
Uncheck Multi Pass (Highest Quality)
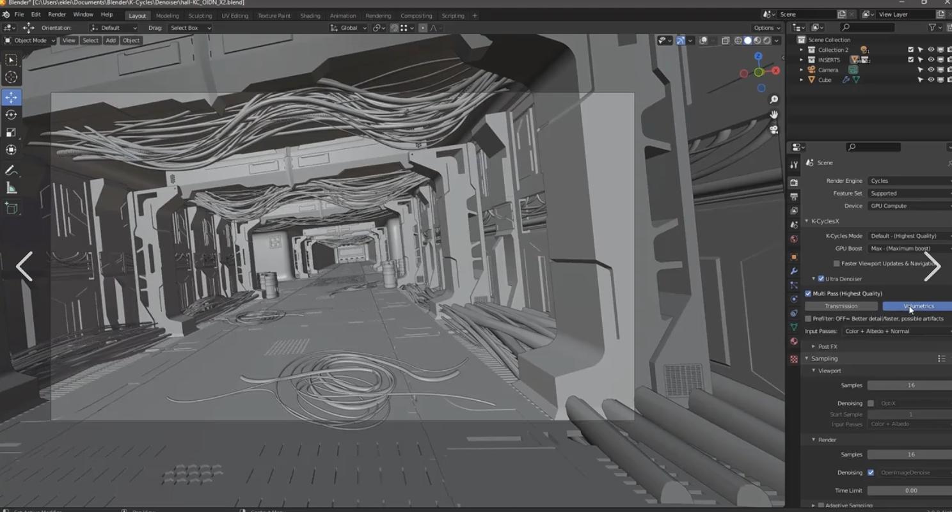click(x=808, y=293)
